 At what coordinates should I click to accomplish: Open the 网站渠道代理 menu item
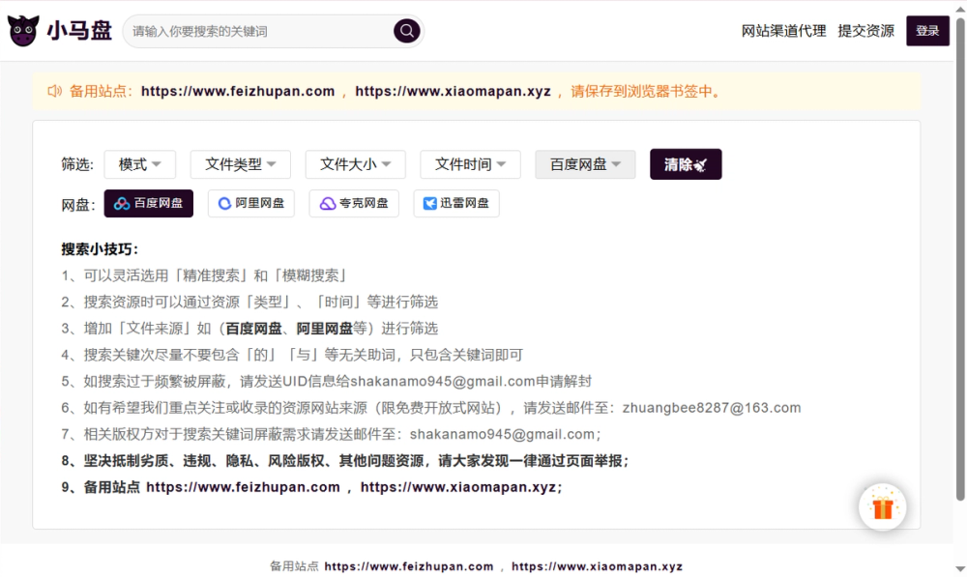782,30
